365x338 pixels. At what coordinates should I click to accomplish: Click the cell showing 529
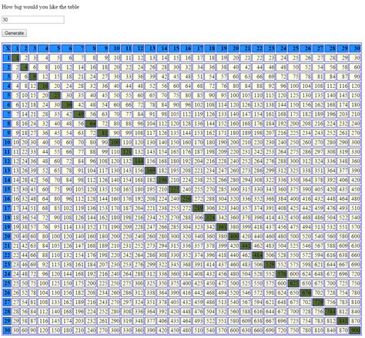270,265
